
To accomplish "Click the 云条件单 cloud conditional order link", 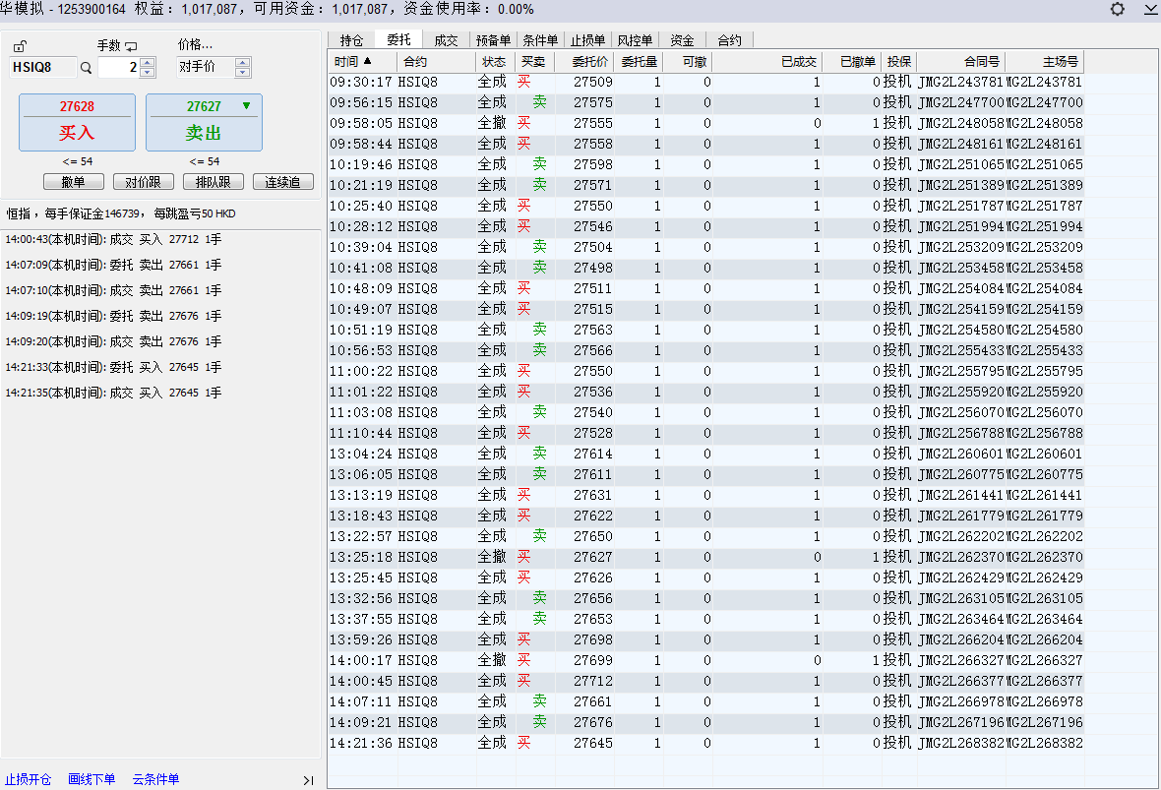I will [x=155, y=779].
